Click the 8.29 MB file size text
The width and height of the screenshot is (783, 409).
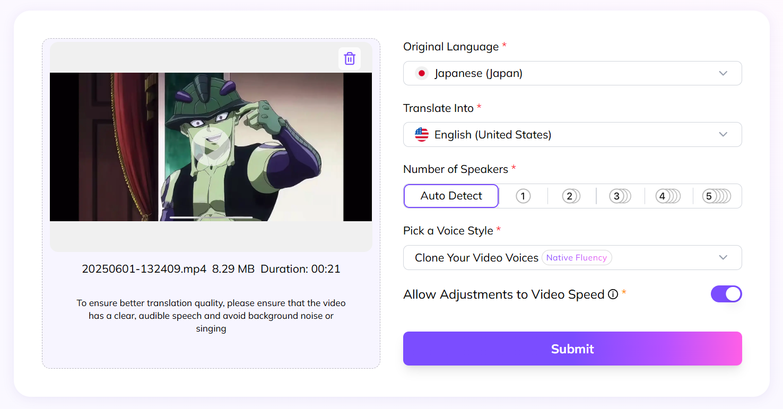pos(233,269)
